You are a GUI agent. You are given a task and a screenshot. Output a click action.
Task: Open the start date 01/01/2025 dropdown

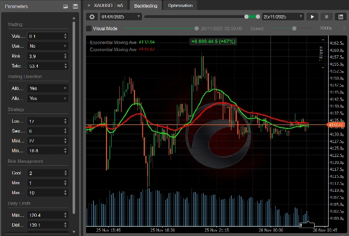tap(120, 17)
